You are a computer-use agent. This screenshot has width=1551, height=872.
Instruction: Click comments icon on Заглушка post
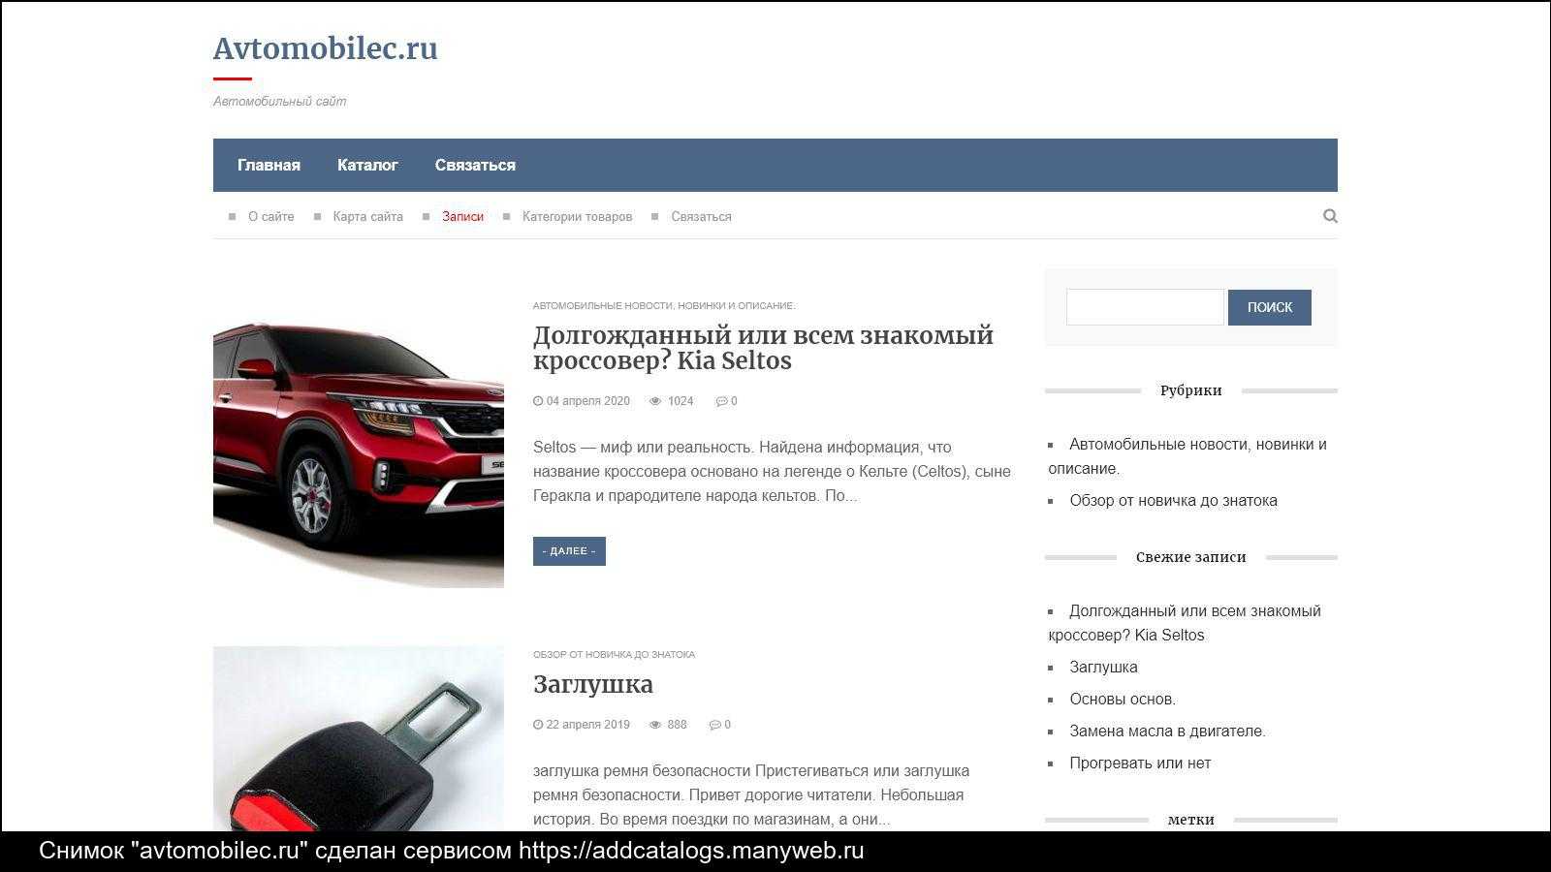point(714,725)
